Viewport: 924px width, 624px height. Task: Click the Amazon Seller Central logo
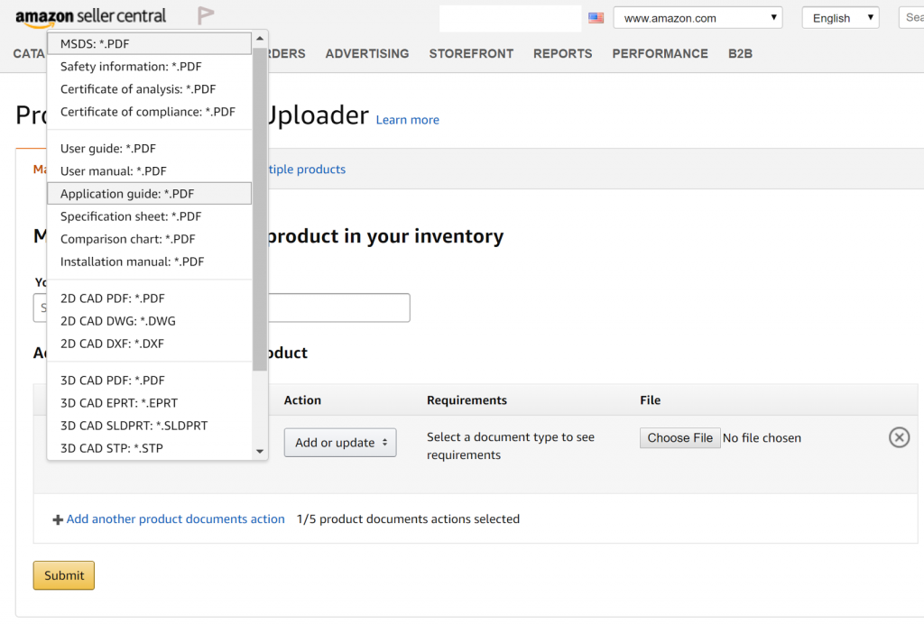tap(90, 17)
